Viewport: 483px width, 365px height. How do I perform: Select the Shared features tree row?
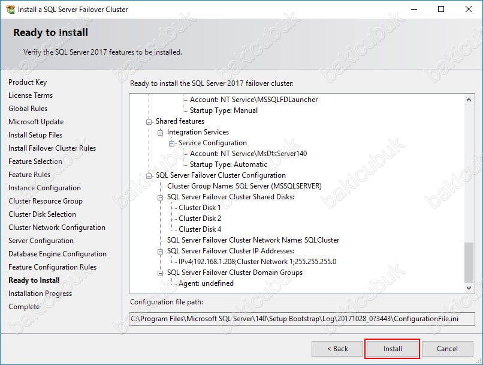coord(180,121)
